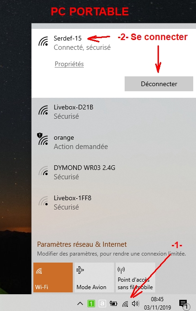Image resolution: width=196 pixels, height=311 pixels.
Task: Expand the Livebox-D21B network entry
Action: pos(114,112)
